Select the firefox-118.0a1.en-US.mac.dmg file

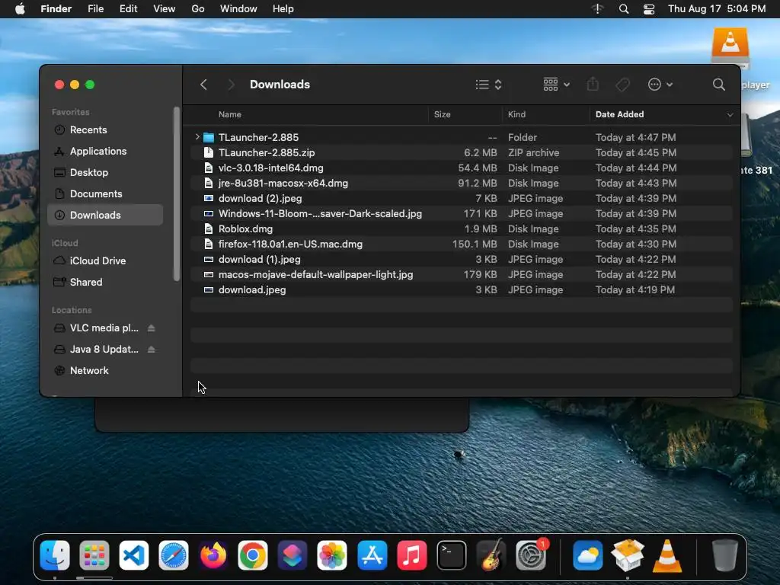(x=461, y=245)
